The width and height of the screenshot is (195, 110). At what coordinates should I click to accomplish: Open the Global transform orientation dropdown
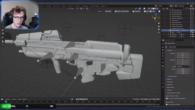coord(72,9)
